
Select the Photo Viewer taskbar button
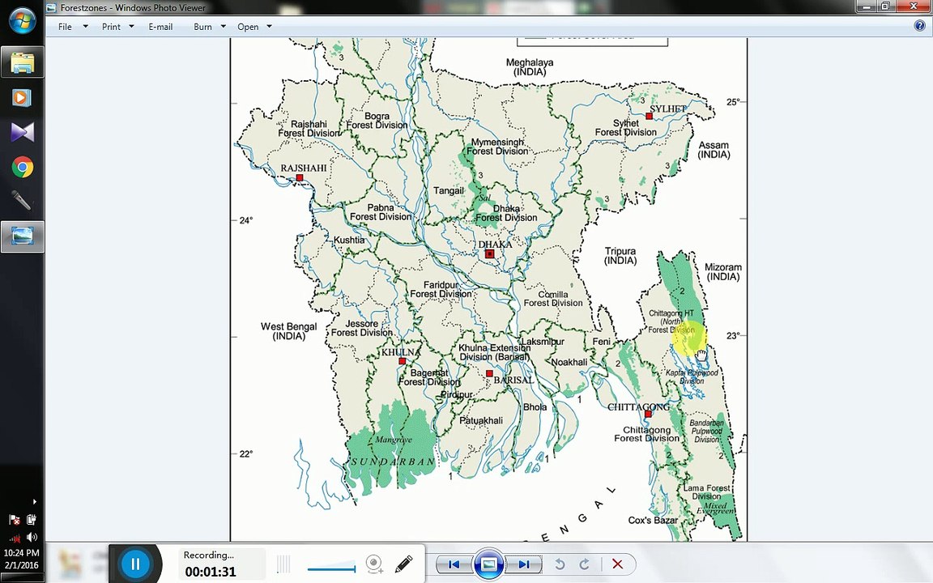pyautogui.click(x=22, y=236)
